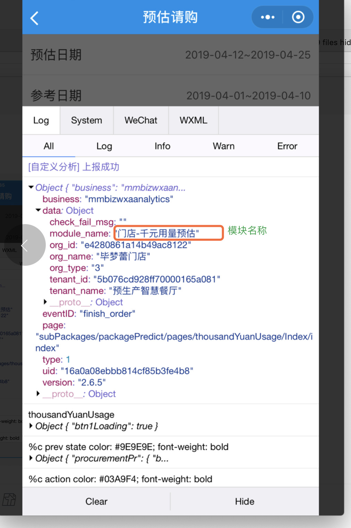Open the three-dot more menu
351x528 pixels.
pos(267,17)
